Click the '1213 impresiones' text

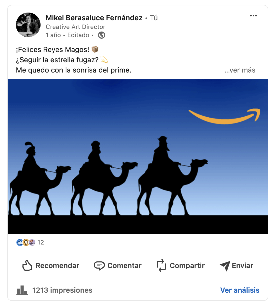(x=62, y=290)
